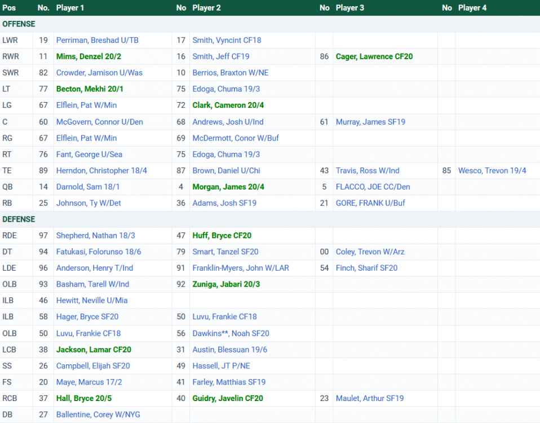
Task: Open FLACCO, JOE CC/Den link
Action: pos(373,187)
